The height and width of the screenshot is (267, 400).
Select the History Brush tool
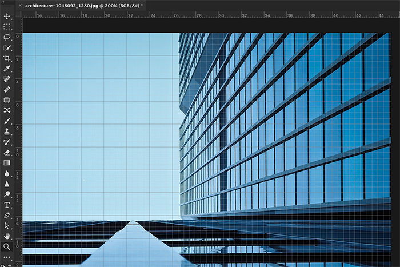point(7,142)
